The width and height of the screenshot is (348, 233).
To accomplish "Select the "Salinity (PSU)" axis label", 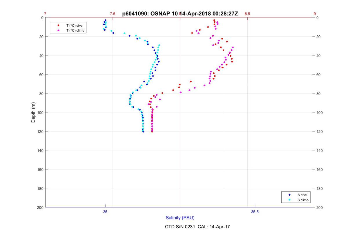I will (x=180, y=218).
